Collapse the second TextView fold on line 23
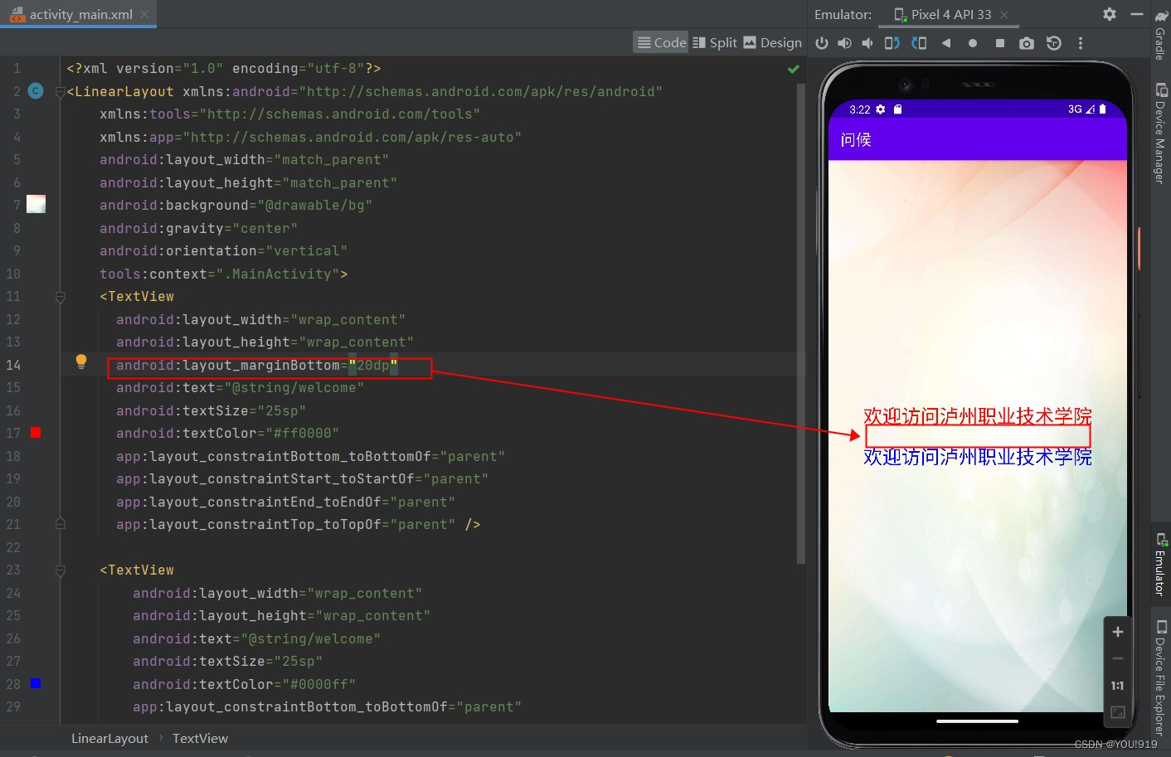This screenshot has width=1171, height=757. (60, 570)
